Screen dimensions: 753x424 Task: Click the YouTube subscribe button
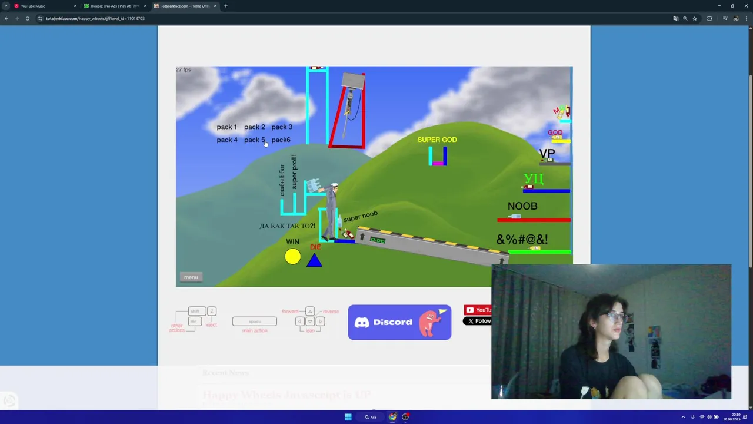pyautogui.click(x=478, y=310)
